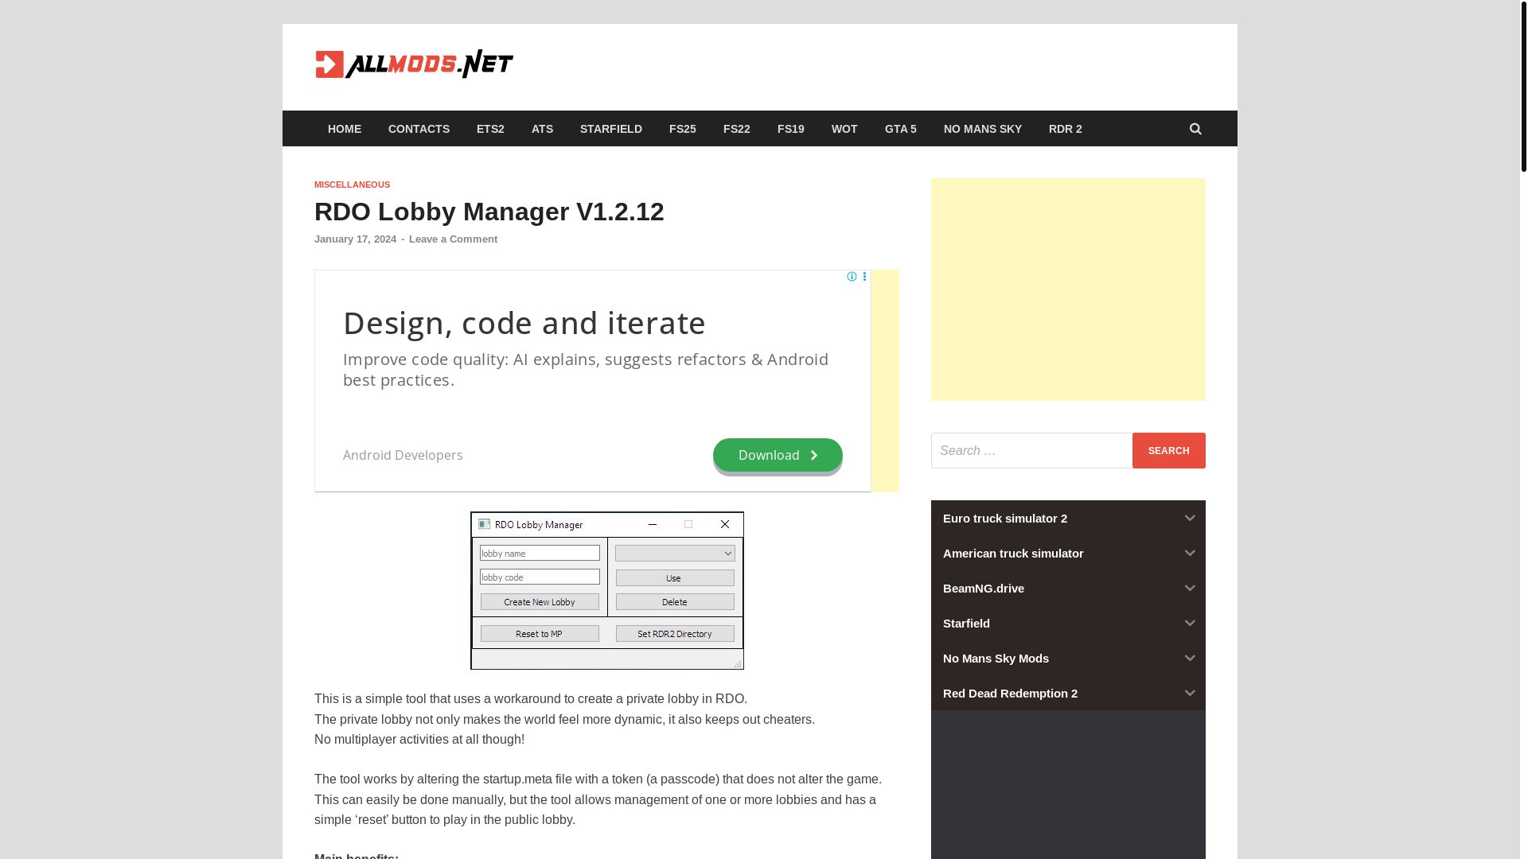The height and width of the screenshot is (859, 1528).
Task: Open the GTA 5 menu section
Action: (x=901, y=129)
